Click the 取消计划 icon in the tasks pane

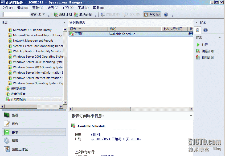coord(198,57)
